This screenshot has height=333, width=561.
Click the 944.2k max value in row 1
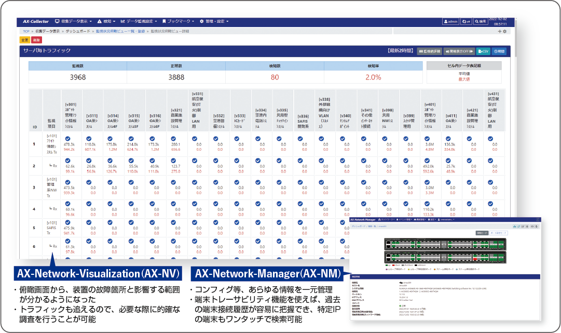tap(69, 149)
